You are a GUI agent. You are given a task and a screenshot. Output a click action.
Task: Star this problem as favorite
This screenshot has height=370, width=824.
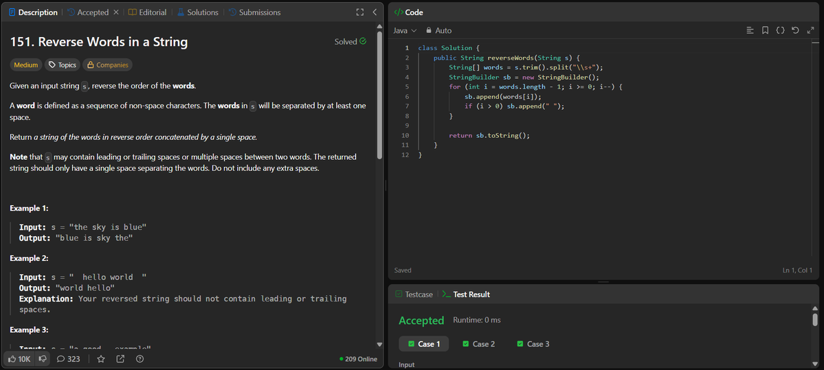(x=101, y=359)
